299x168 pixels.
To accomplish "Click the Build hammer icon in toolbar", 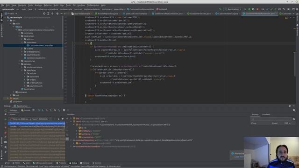I will tap(220, 9).
